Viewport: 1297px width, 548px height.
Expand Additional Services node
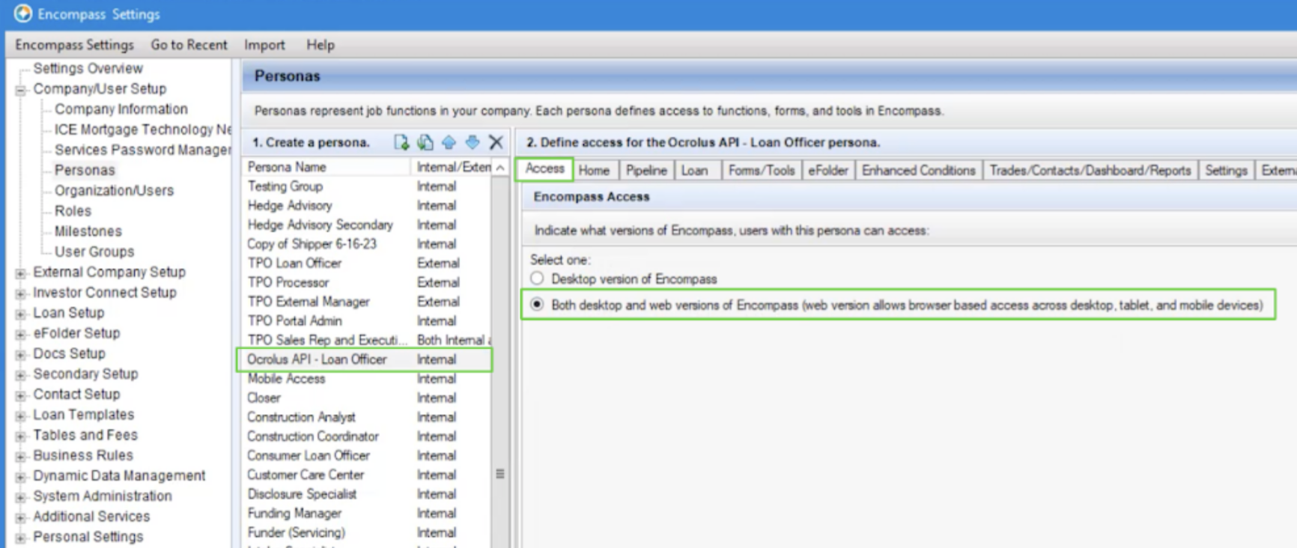click(21, 517)
